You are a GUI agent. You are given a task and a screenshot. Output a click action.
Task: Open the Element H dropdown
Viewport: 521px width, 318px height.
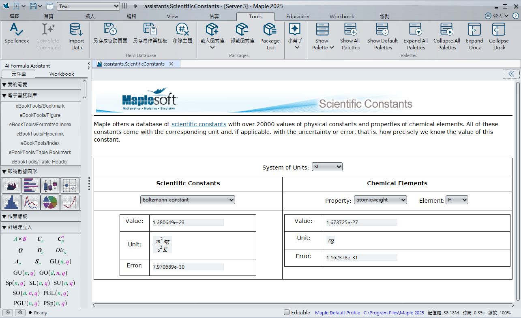pyautogui.click(x=457, y=200)
